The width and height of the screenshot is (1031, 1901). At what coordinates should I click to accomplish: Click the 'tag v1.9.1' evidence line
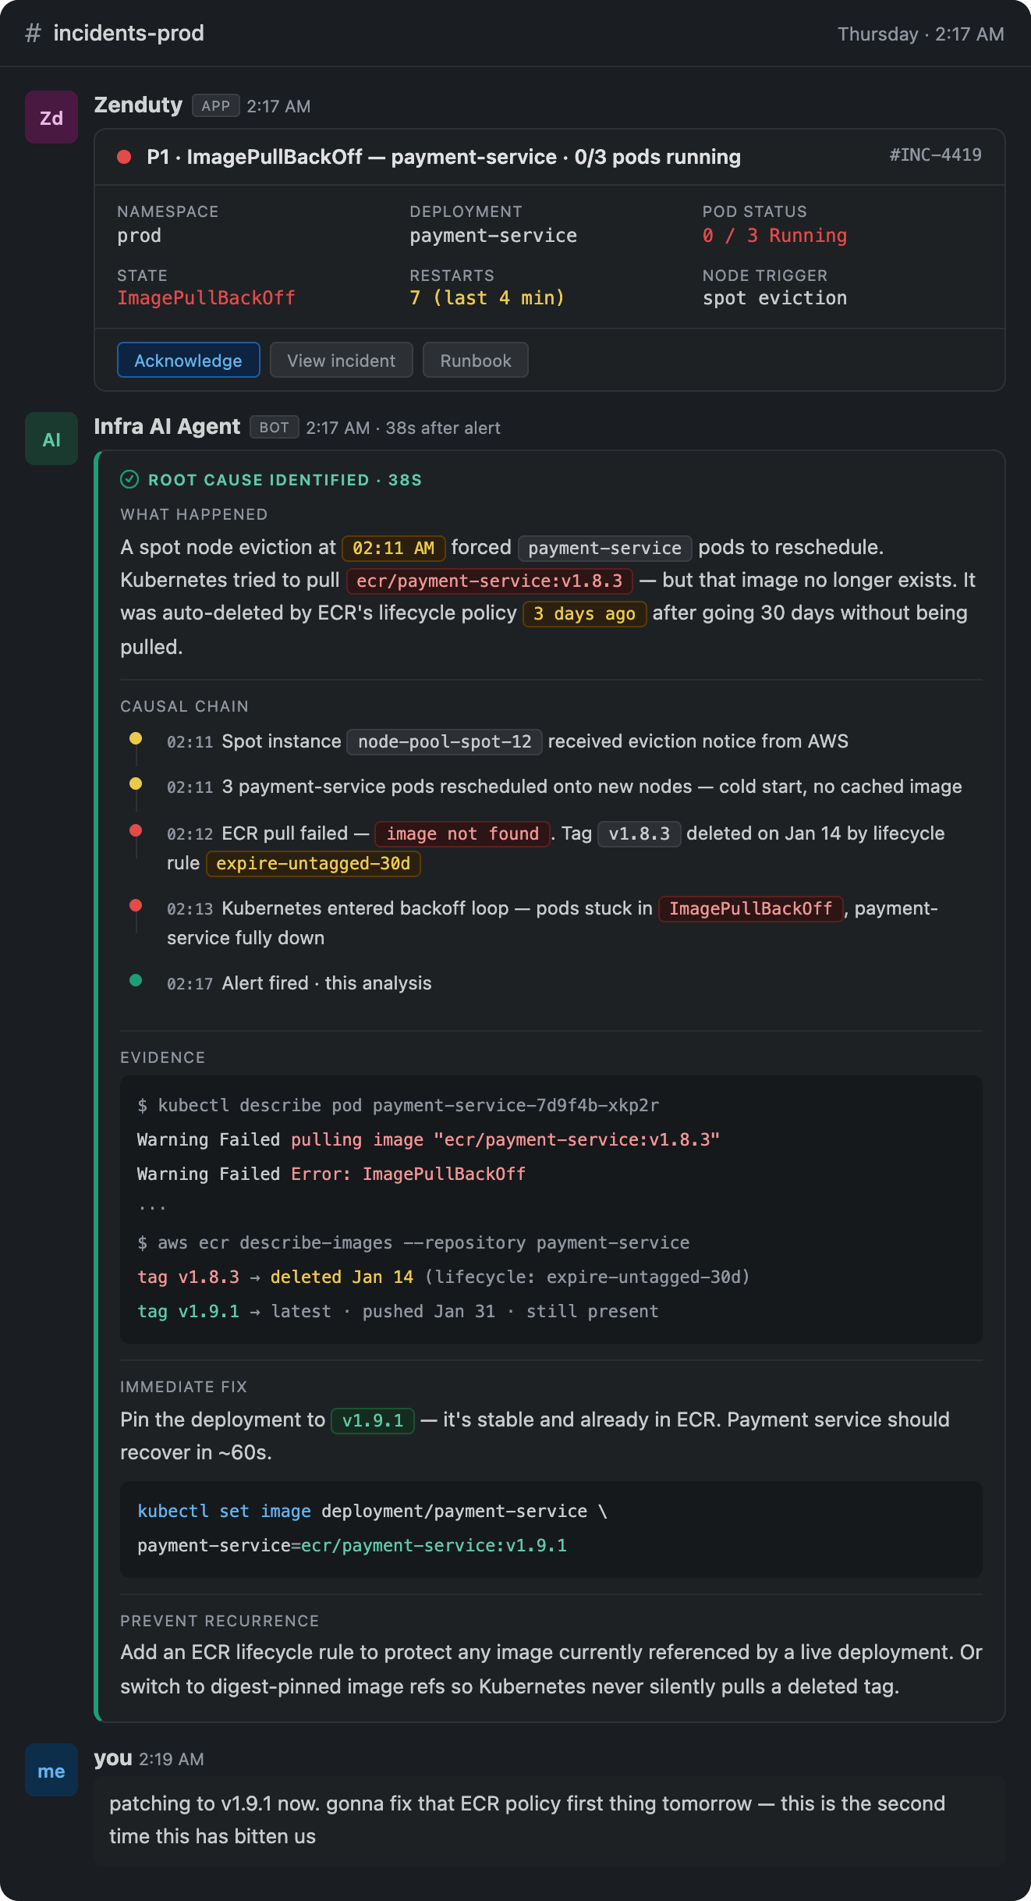coord(398,1311)
